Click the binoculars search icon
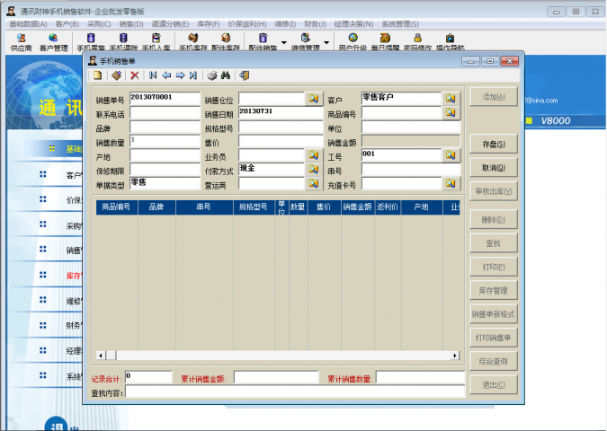 point(226,75)
